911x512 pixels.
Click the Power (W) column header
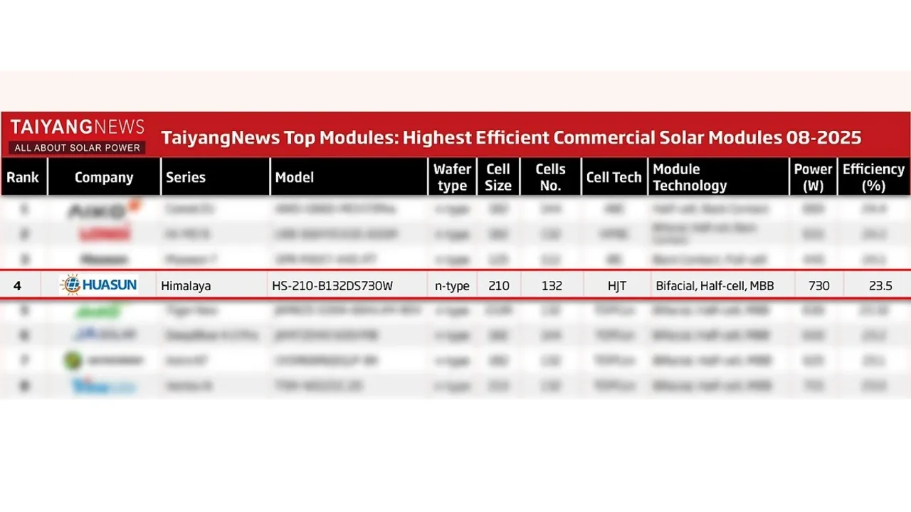click(813, 177)
